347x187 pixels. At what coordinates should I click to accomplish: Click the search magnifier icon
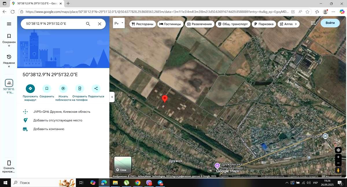[88, 24]
